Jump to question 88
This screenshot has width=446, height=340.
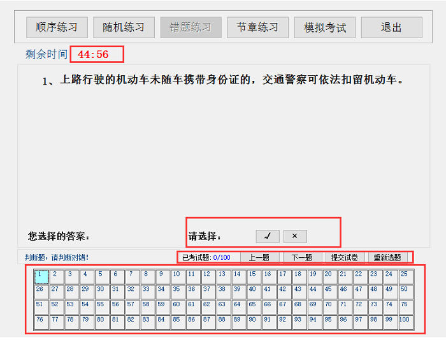point(224,322)
